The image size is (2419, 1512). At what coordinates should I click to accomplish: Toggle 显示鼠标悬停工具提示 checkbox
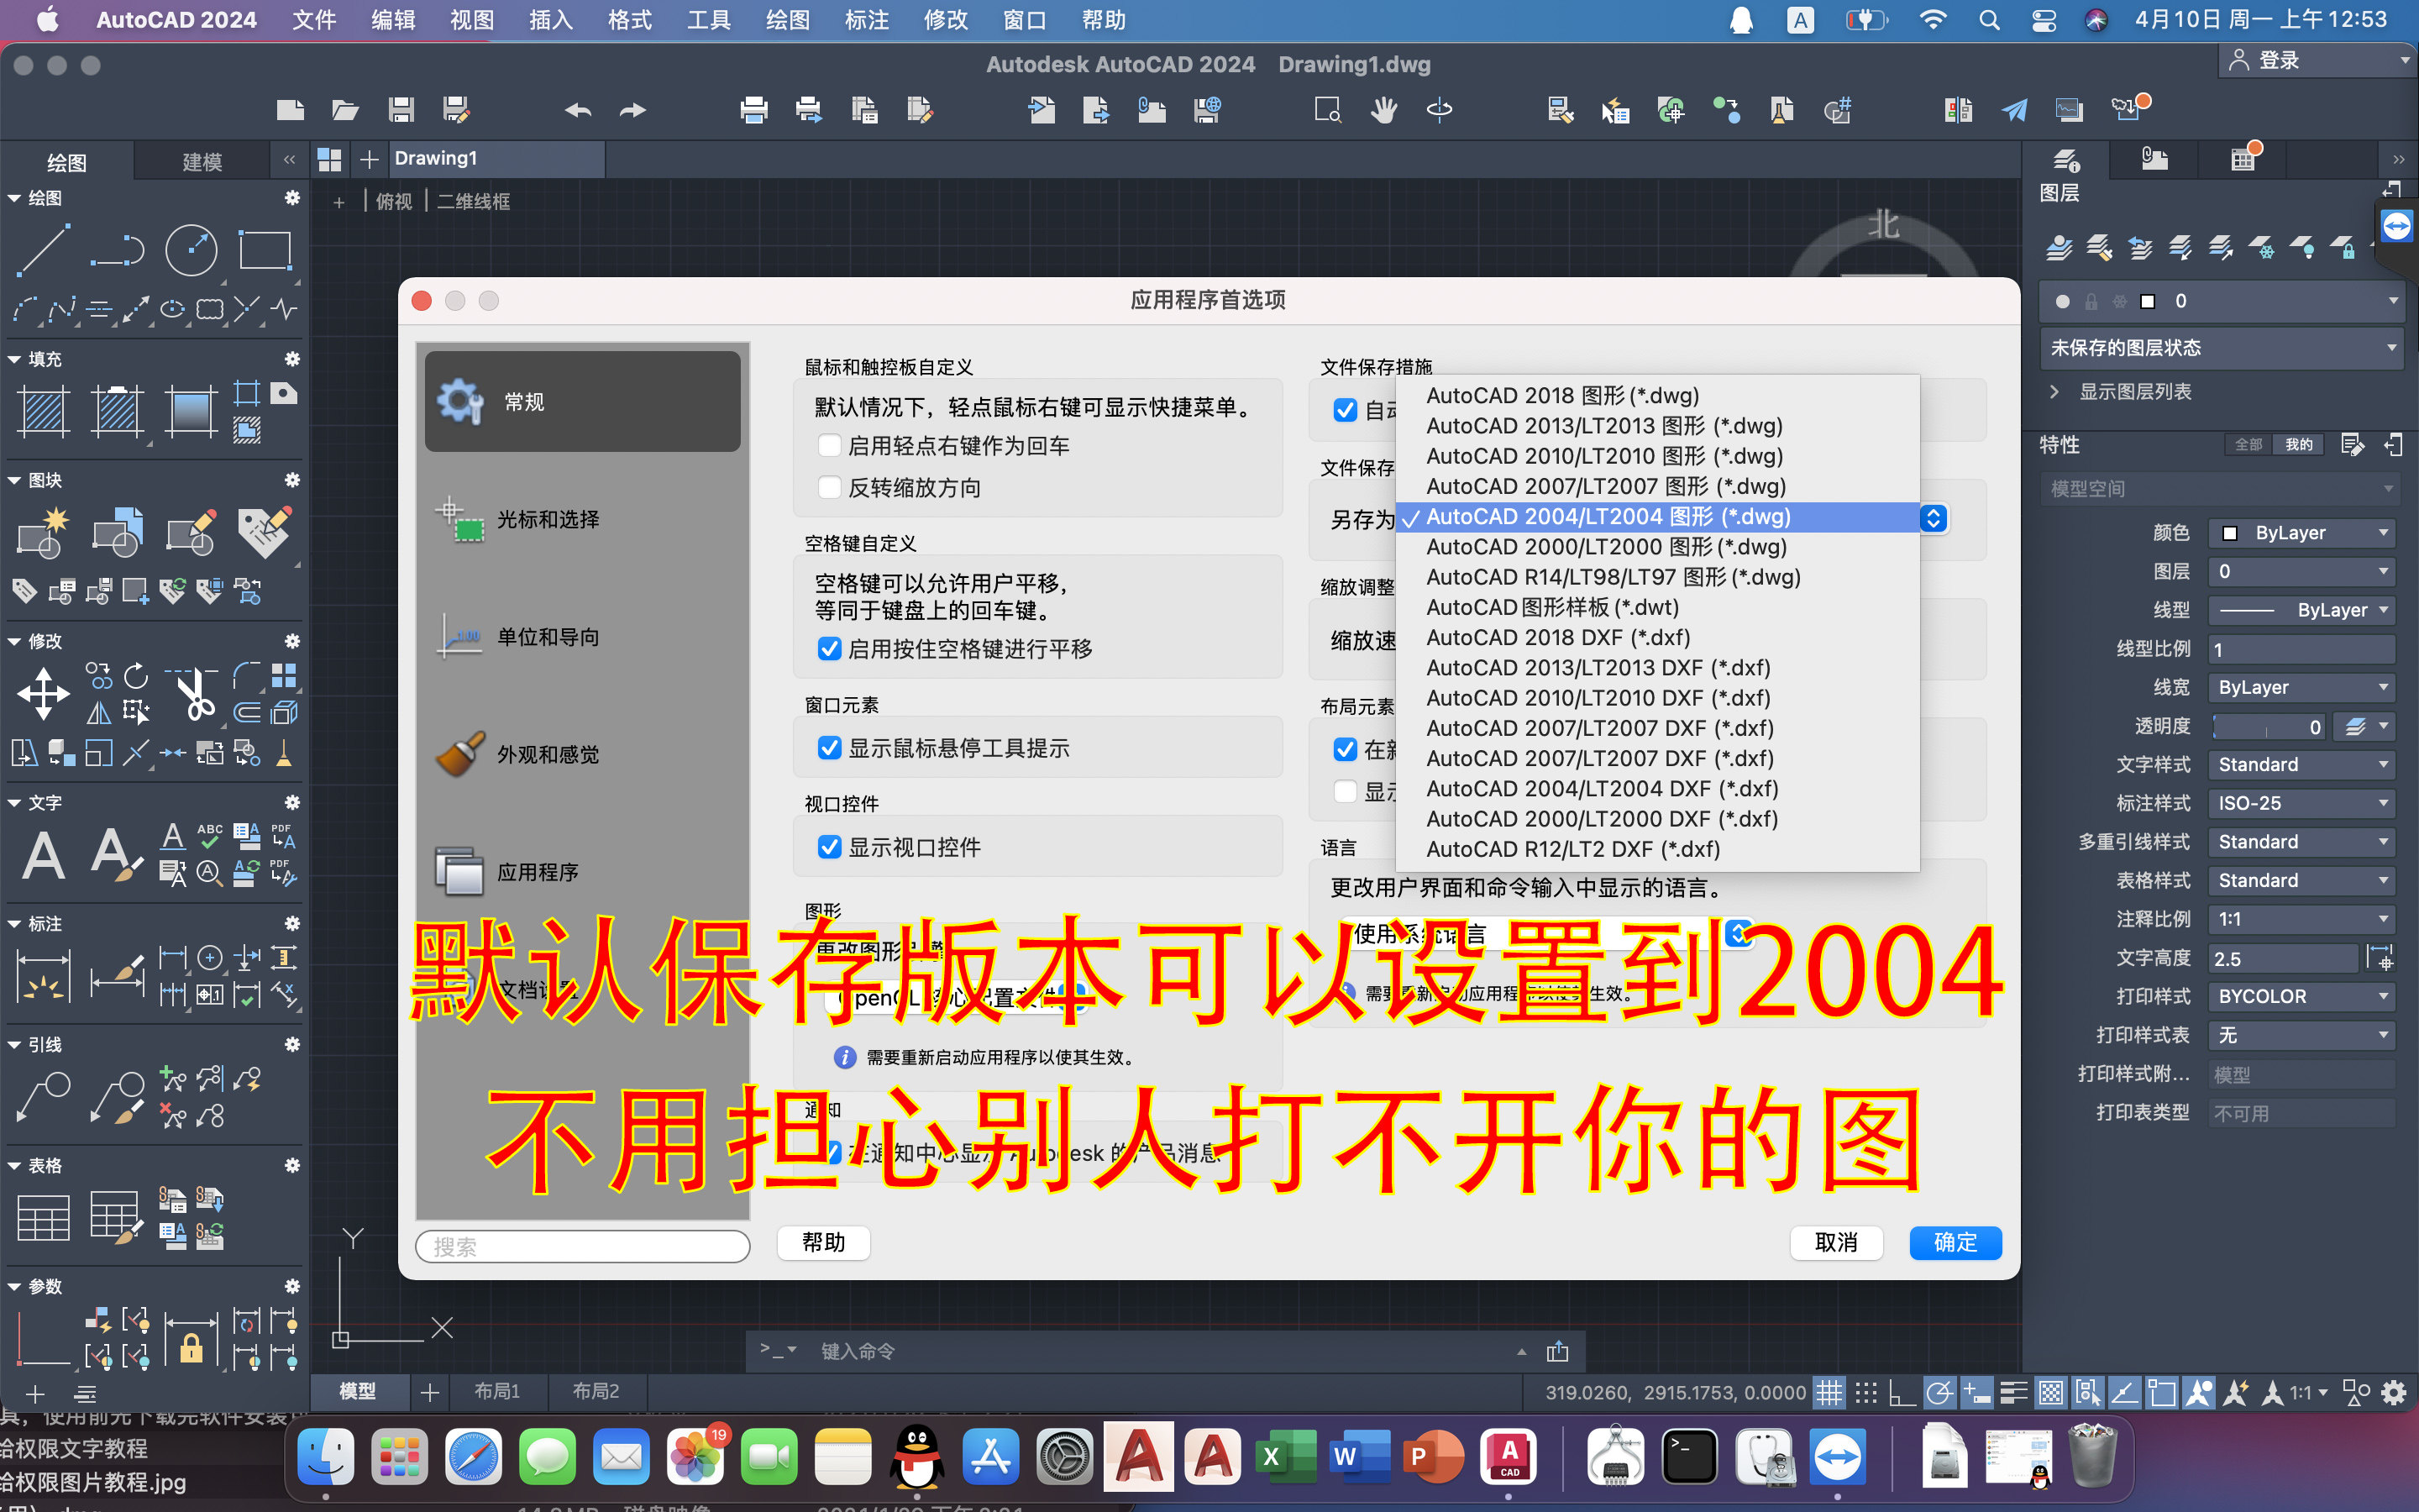829,748
